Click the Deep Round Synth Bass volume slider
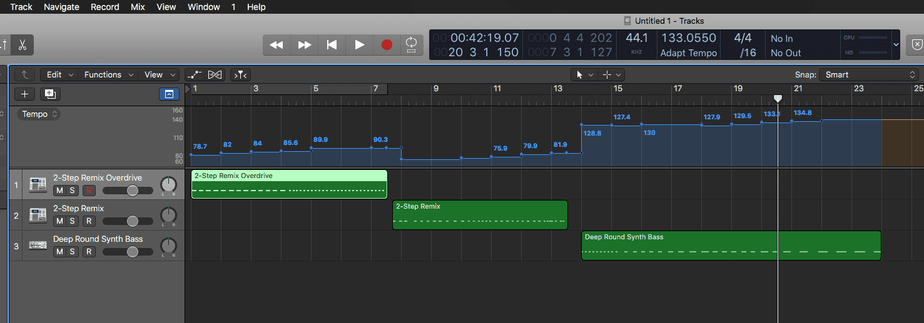This screenshot has width=924, height=323. 128,251
